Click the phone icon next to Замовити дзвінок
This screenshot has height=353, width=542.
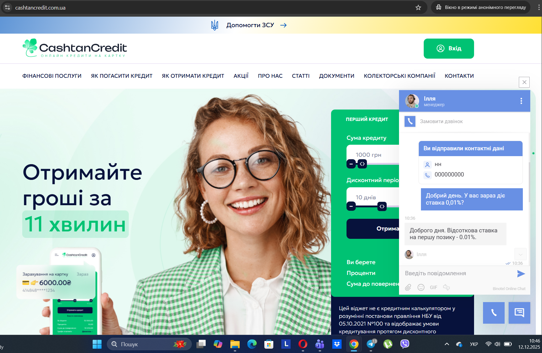pos(410,122)
